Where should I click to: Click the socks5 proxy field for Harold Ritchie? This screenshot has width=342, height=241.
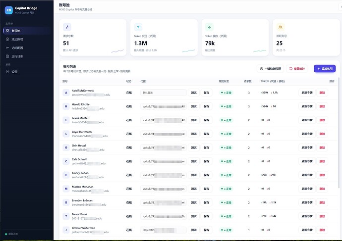pos(164,106)
